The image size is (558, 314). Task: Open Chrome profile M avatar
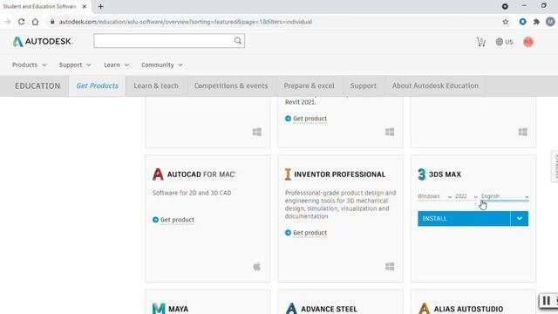click(550, 22)
